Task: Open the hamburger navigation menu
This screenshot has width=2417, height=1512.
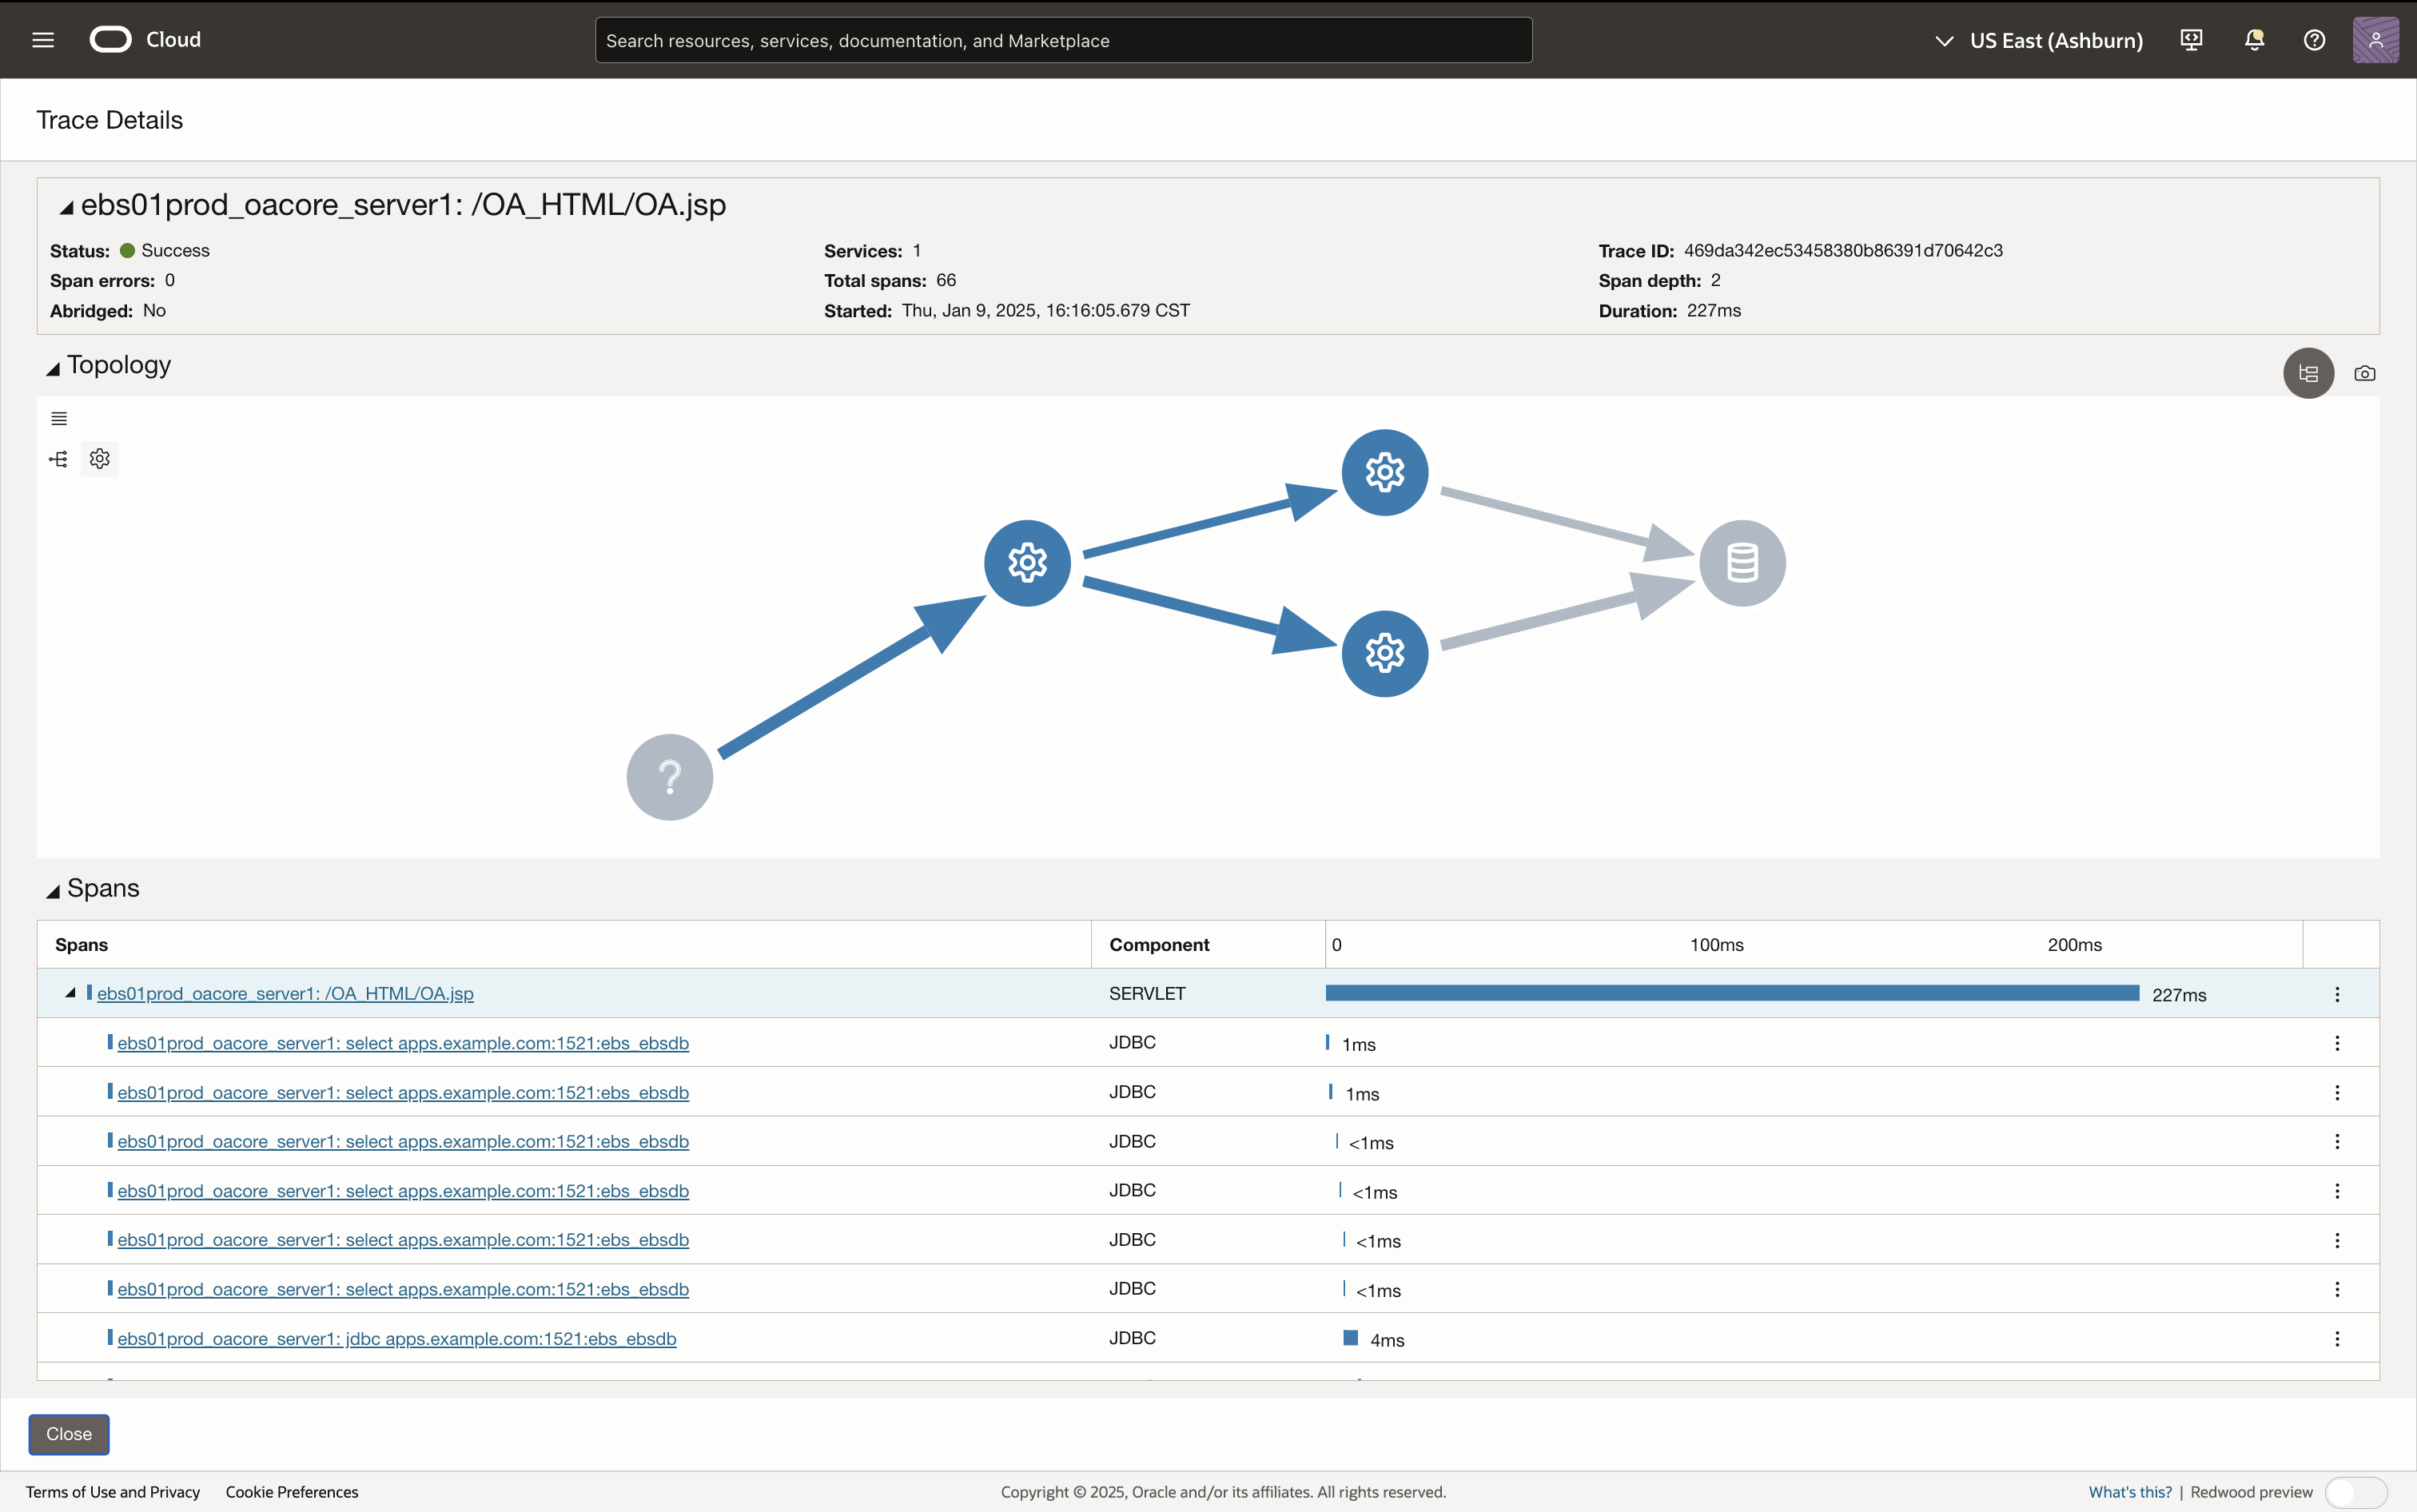Action: tap(43, 40)
